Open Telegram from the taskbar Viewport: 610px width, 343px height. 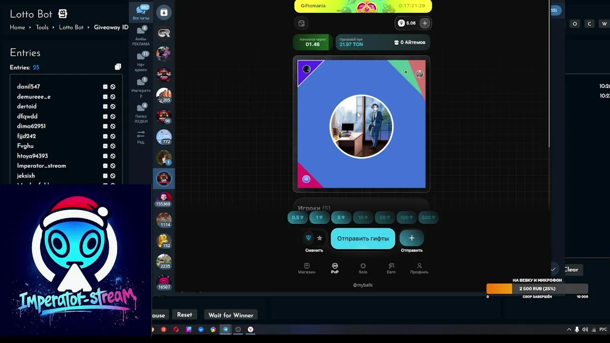tap(225, 329)
